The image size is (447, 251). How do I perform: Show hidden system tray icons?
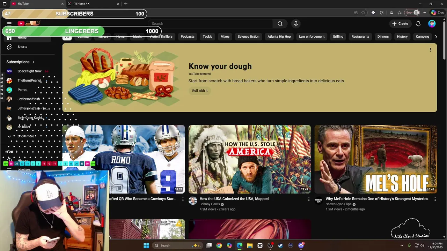pos(402,245)
